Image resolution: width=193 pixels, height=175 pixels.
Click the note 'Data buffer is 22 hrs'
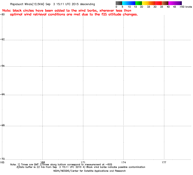click(x=32, y=167)
